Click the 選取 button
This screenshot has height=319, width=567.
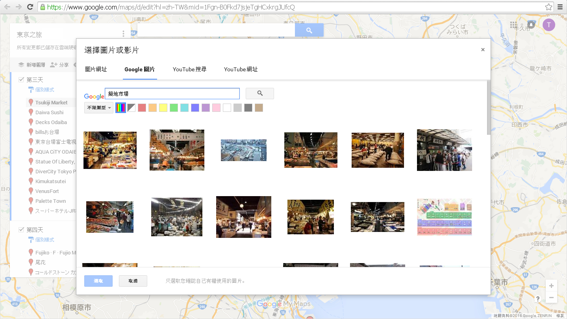click(x=98, y=281)
